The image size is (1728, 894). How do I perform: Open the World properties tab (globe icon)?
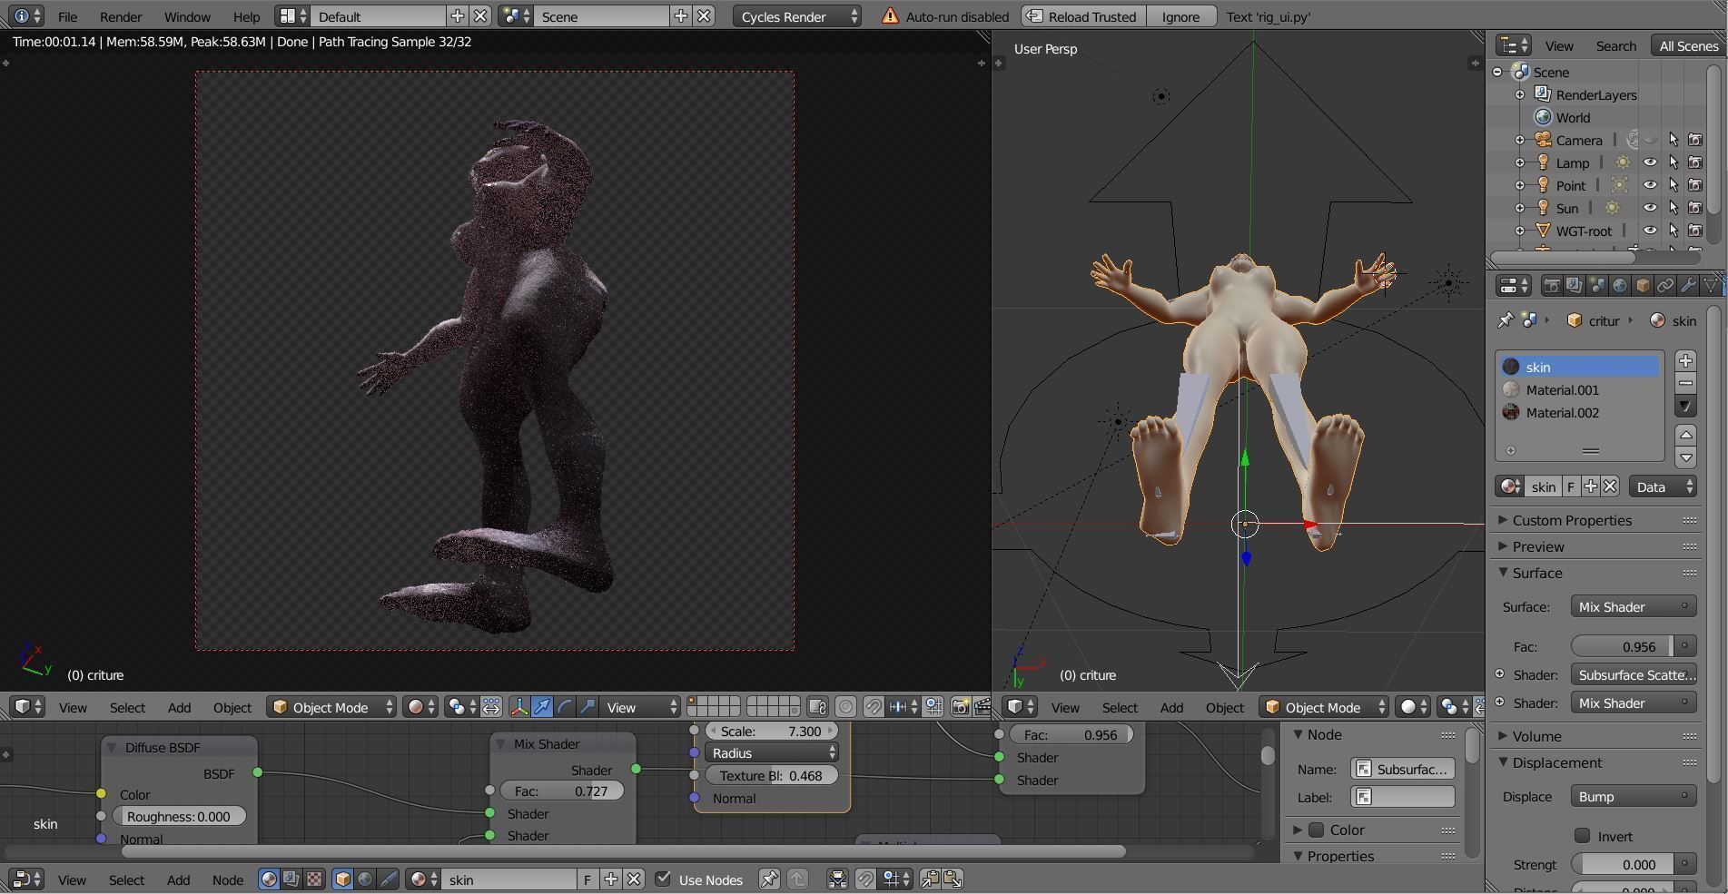1620,286
